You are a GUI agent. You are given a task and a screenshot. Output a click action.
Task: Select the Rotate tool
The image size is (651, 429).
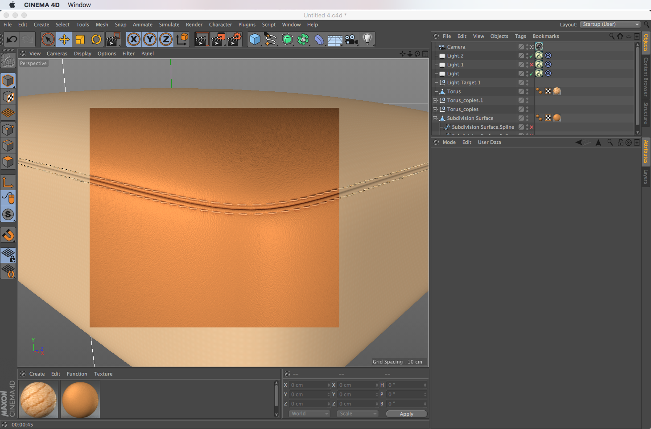click(x=96, y=40)
